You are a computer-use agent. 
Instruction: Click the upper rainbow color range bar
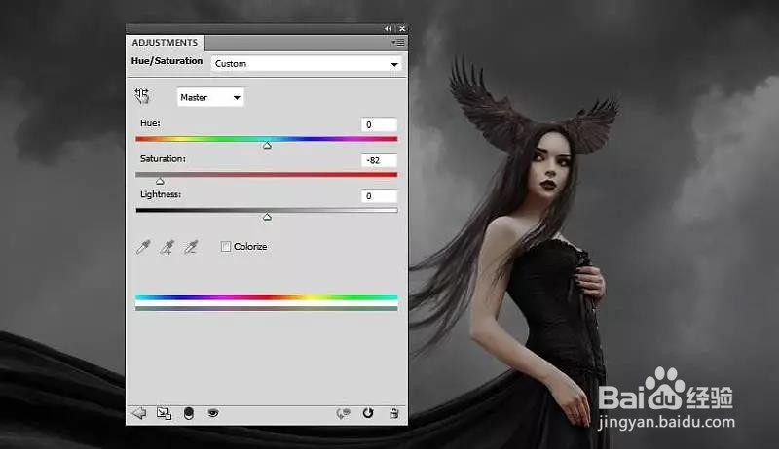(266, 297)
